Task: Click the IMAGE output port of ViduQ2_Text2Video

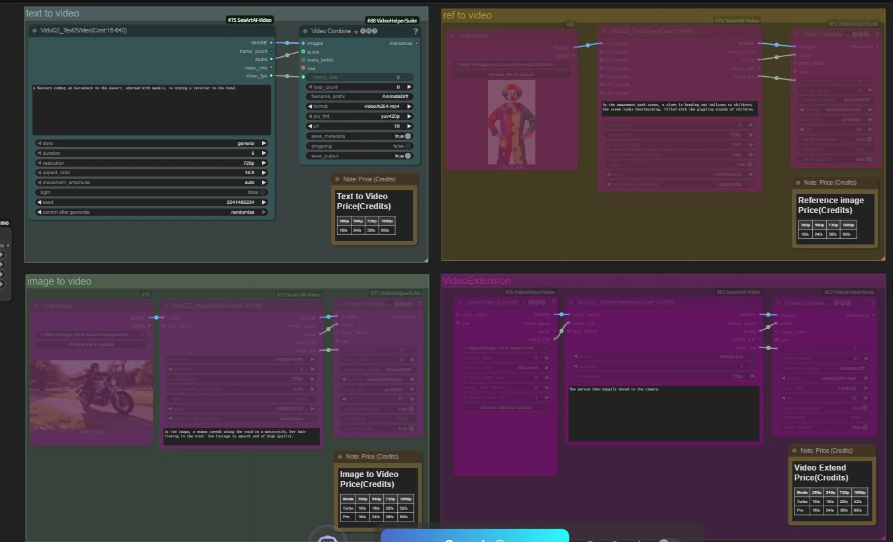Action: [x=271, y=43]
